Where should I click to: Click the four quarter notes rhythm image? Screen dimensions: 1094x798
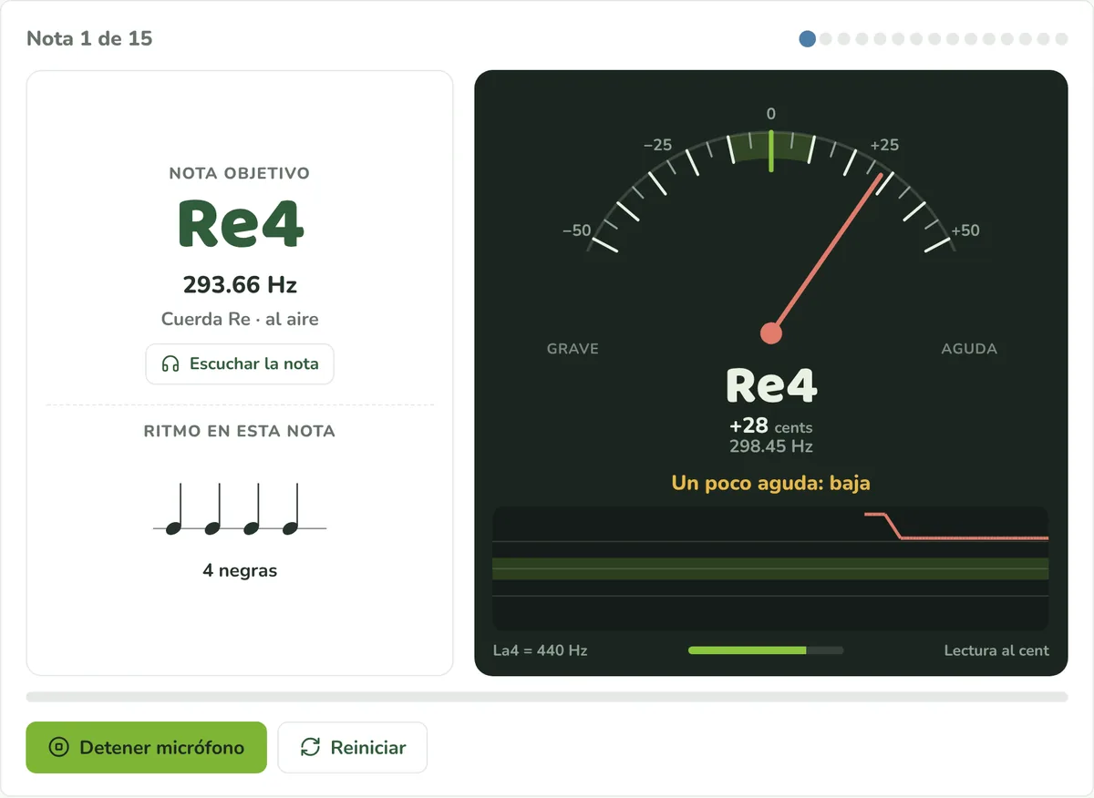pyautogui.click(x=240, y=509)
